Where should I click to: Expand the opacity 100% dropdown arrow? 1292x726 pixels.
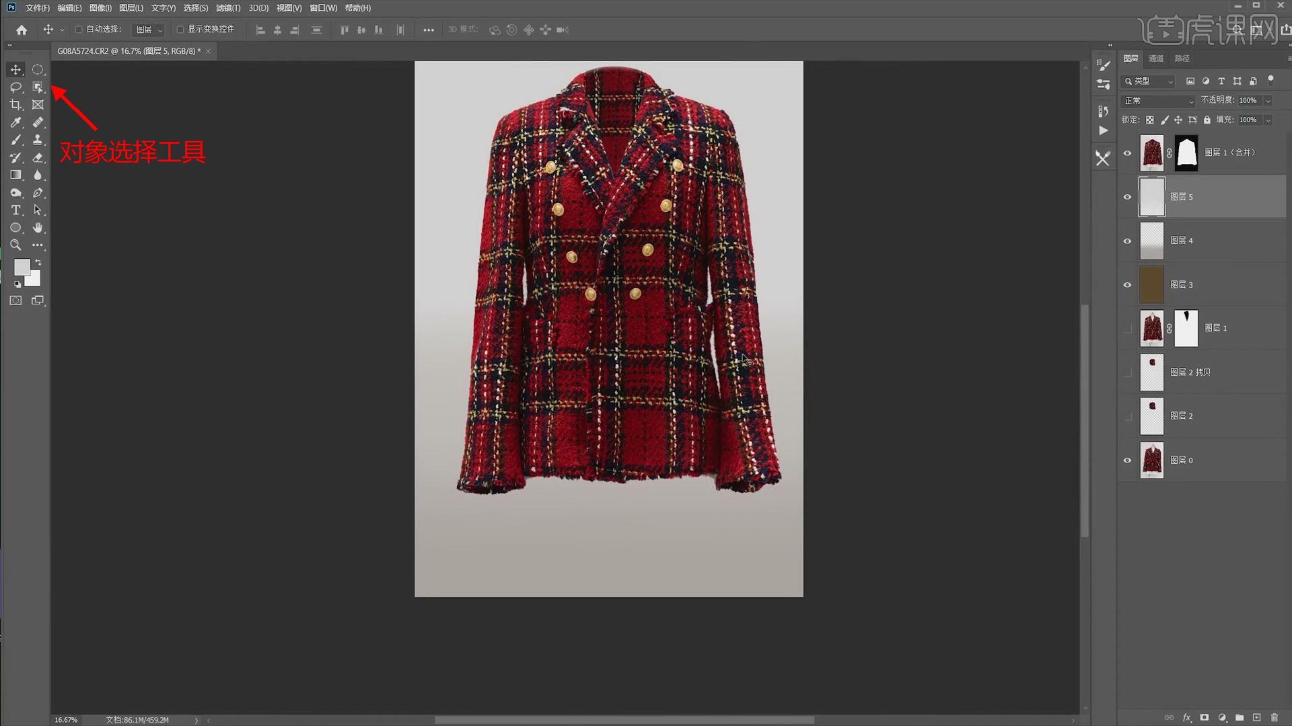(x=1268, y=101)
